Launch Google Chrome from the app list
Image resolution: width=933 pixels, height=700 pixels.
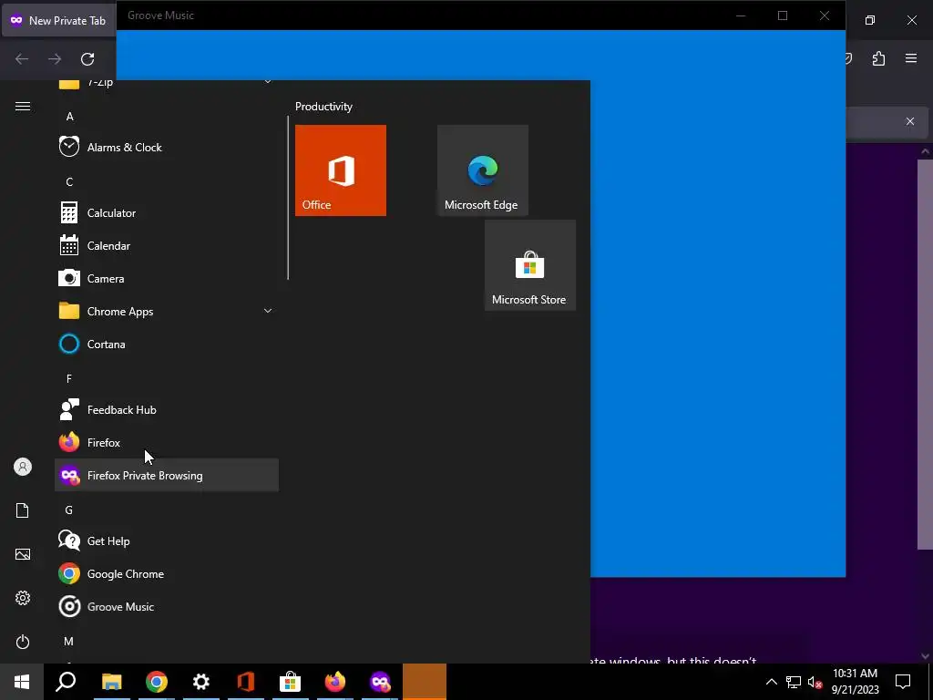[x=167, y=574]
